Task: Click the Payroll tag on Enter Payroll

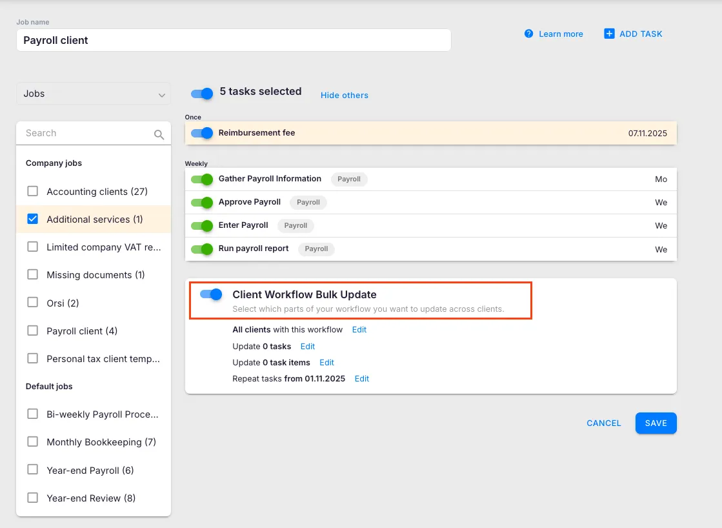Action: (296, 225)
